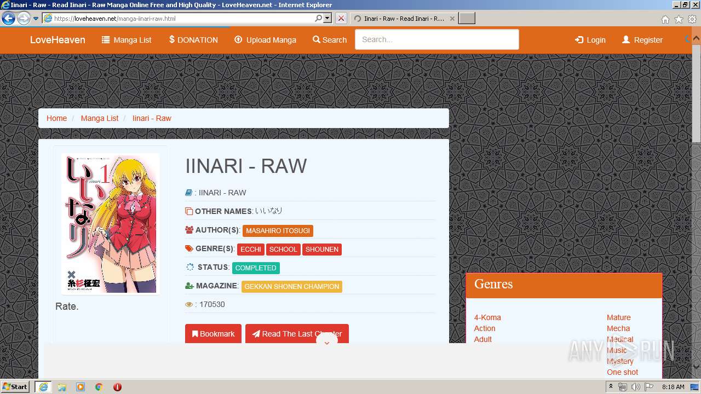The width and height of the screenshot is (701, 394).
Task: Show hidden tray icons arrow
Action: coord(611,387)
